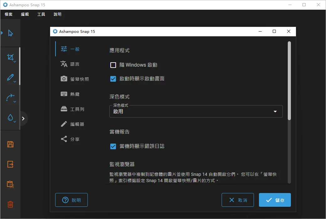Open curved arrow tool options arrow
326x219 pixels.
[15, 102]
